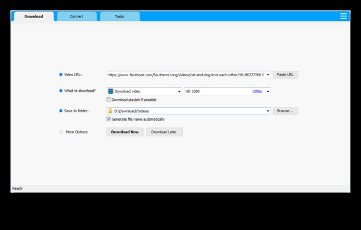
Task: Expand More Options section
Action: (76, 132)
